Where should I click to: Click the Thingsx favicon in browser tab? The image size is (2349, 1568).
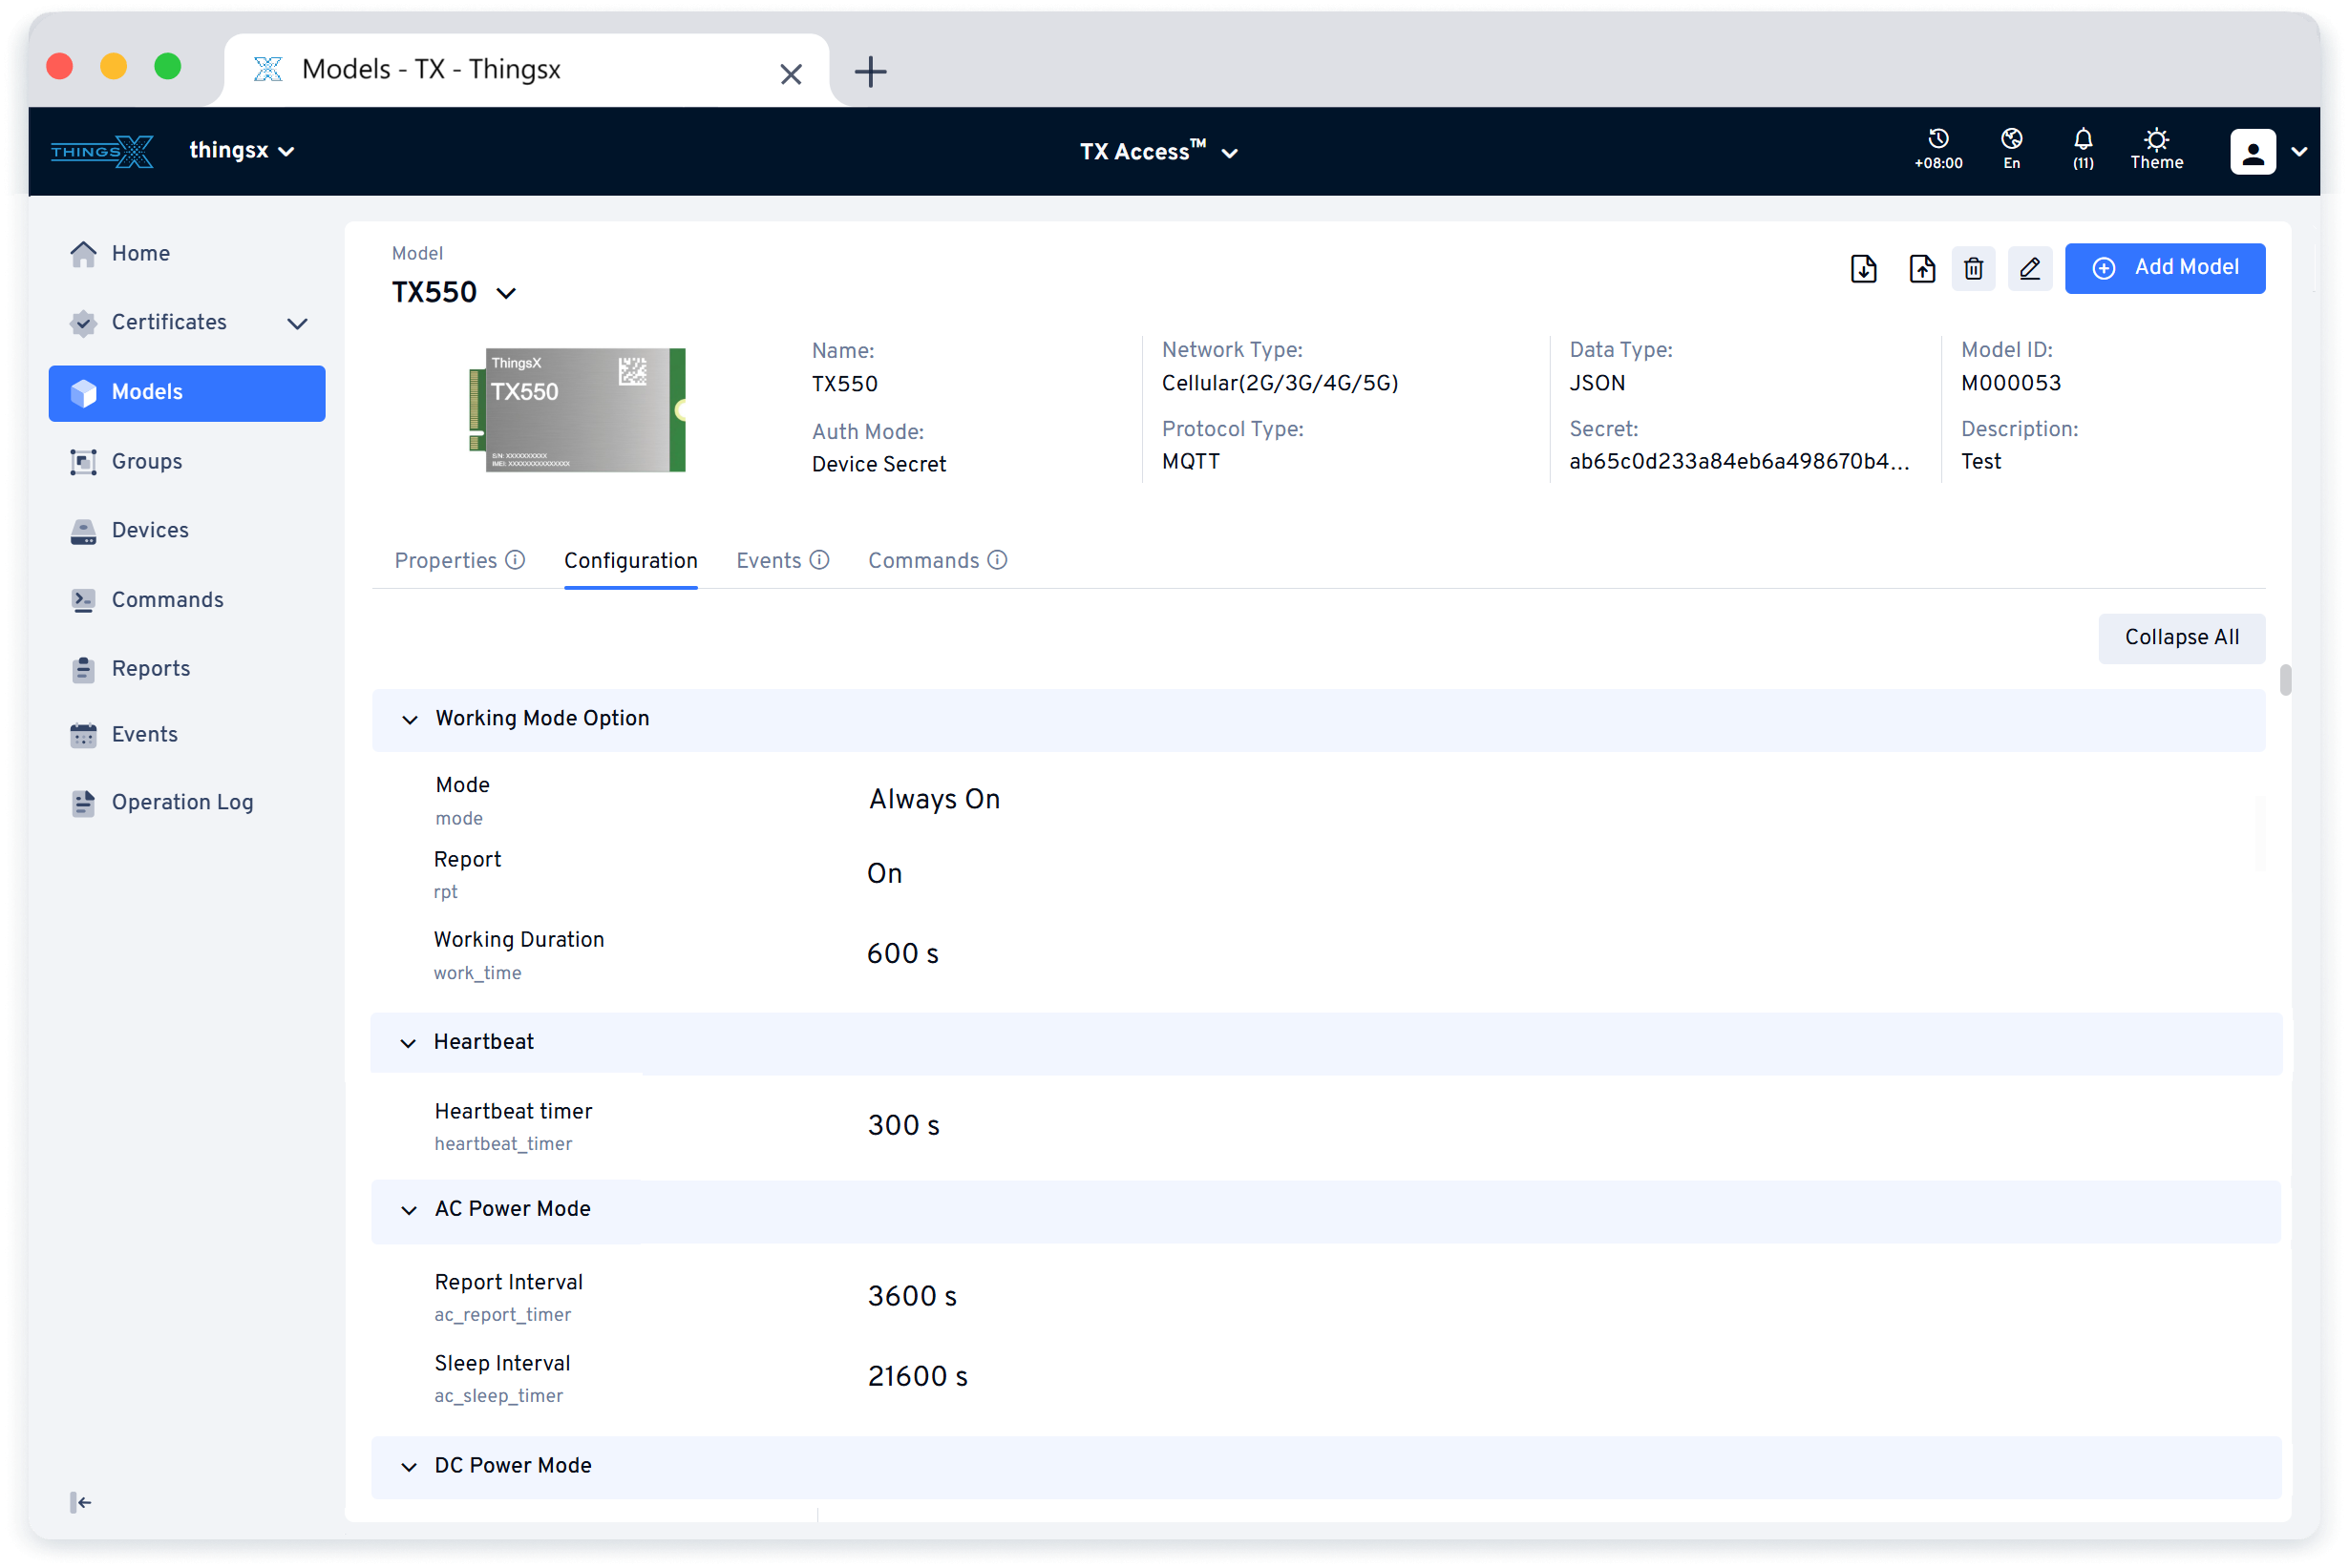(267, 69)
